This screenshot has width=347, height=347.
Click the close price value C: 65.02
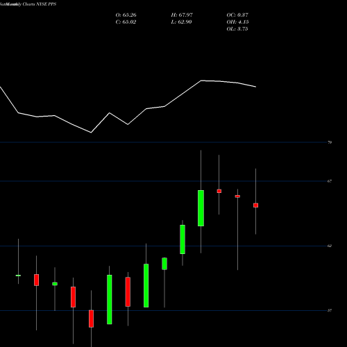(x=126, y=22)
